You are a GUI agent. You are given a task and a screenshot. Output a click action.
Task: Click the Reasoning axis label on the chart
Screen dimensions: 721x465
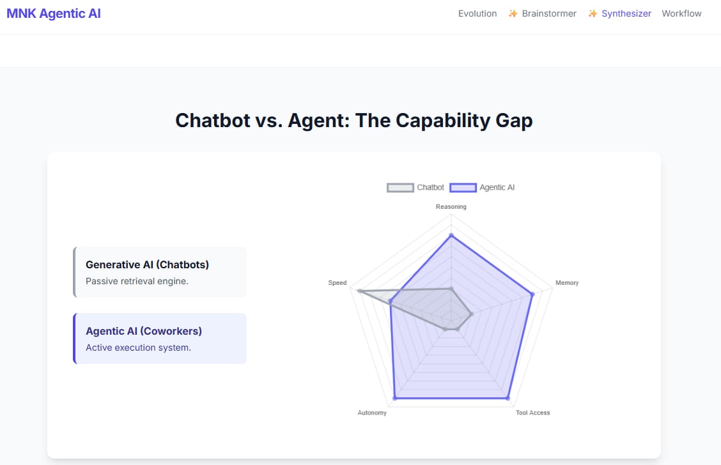[451, 207]
